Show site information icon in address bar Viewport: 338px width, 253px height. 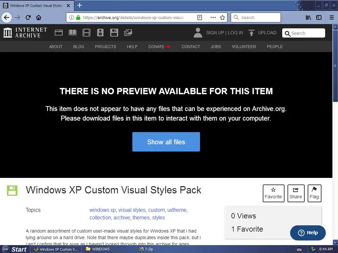tap(72, 17)
